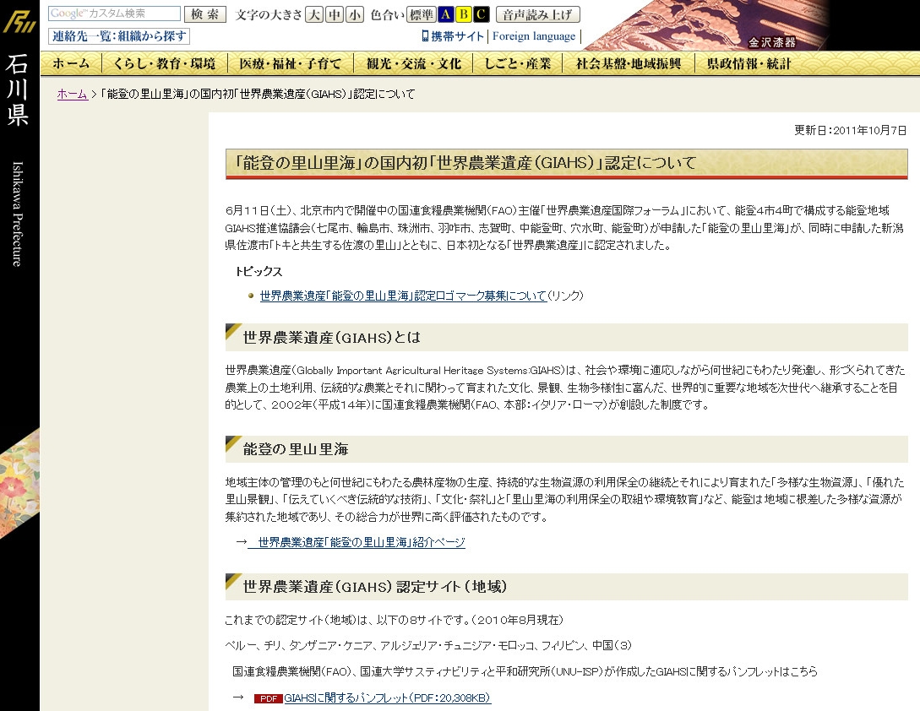The width and height of the screenshot is (920, 711).
Task: Open the 認定ロゴマーク募集について link
Action: (x=403, y=296)
